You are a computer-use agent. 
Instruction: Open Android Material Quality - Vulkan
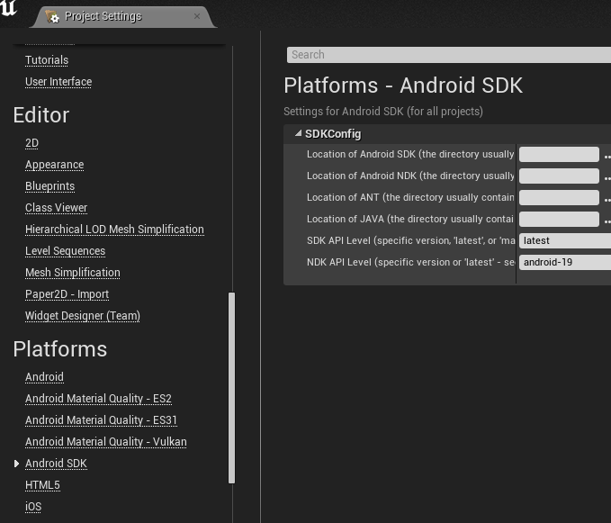click(106, 442)
